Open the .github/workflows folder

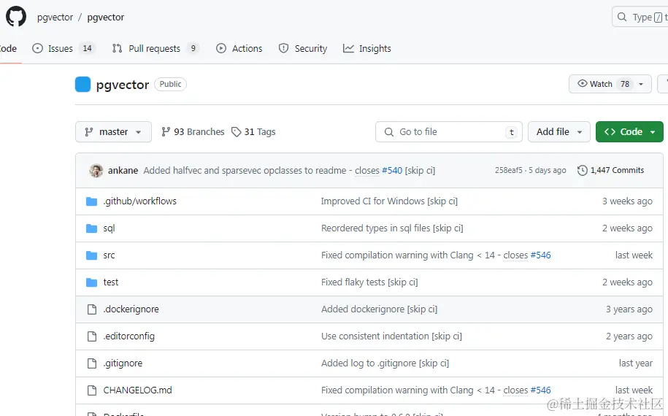(x=139, y=201)
